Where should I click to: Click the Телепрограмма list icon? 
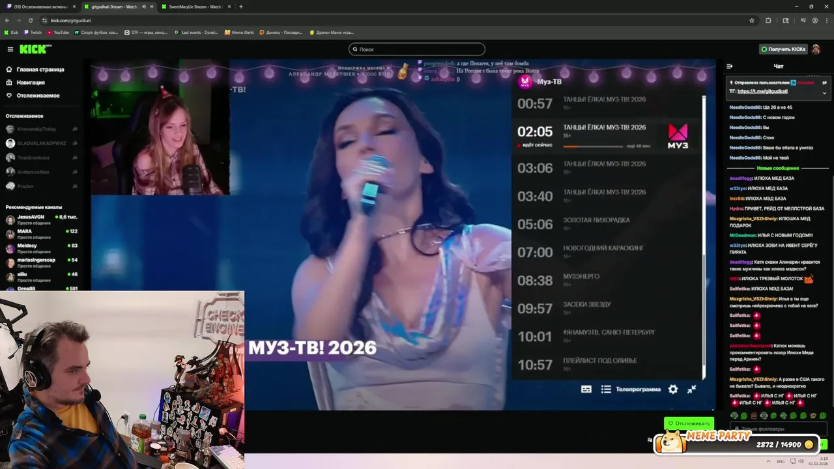606,389
